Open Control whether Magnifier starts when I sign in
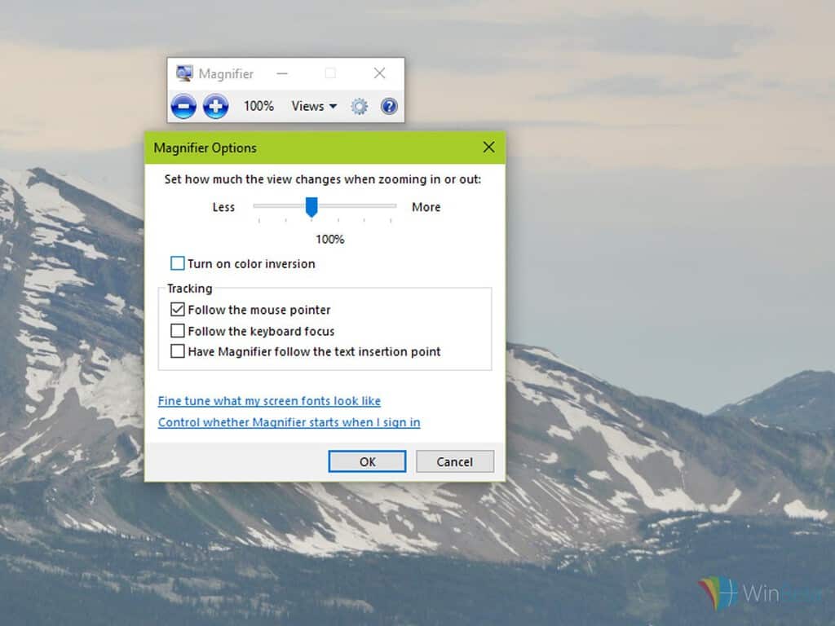835x626 pixels. coord(289,422)
